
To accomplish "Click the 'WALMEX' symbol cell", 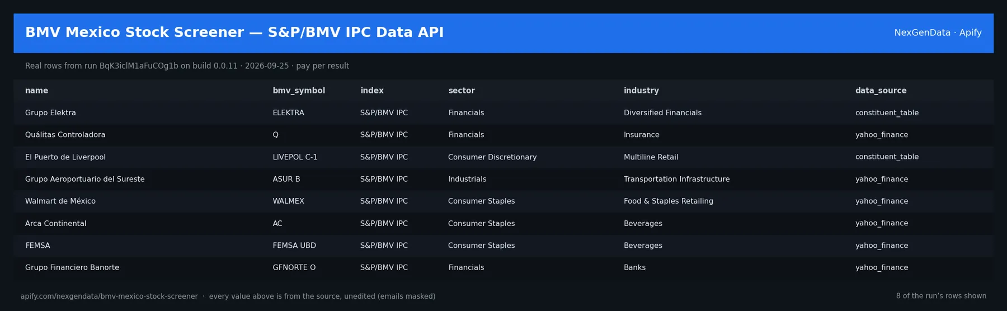I will tap(288, 201).
